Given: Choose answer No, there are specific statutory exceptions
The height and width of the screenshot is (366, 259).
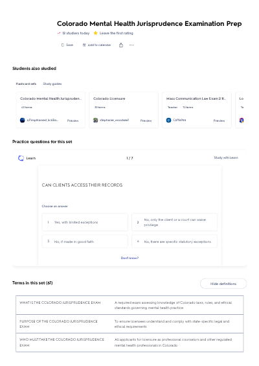Looking at the screenshot, I should pos(175,242).
